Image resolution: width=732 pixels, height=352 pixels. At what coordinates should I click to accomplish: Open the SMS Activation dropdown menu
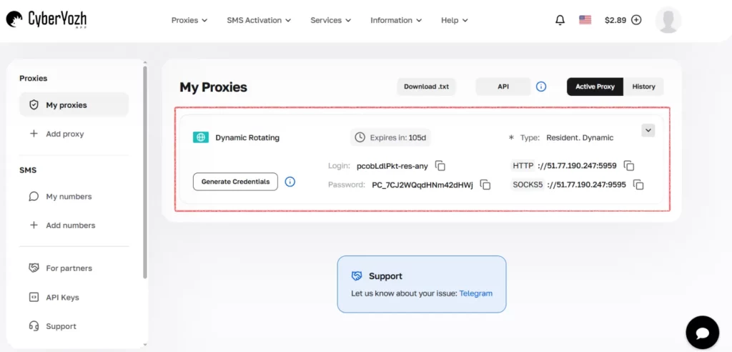259,20
